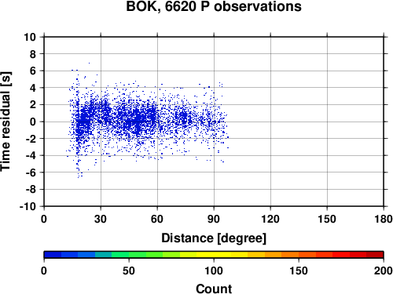Click the -10 tick label on residual axis
This screenshot has height=294, width=393.
28,206
